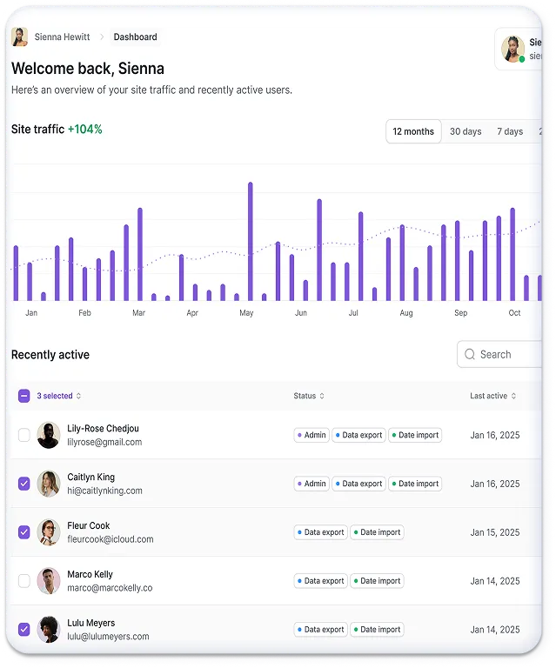Check the box for Lily-Rose Chedjou
556x668 pixels.
(x=24, y=435)
